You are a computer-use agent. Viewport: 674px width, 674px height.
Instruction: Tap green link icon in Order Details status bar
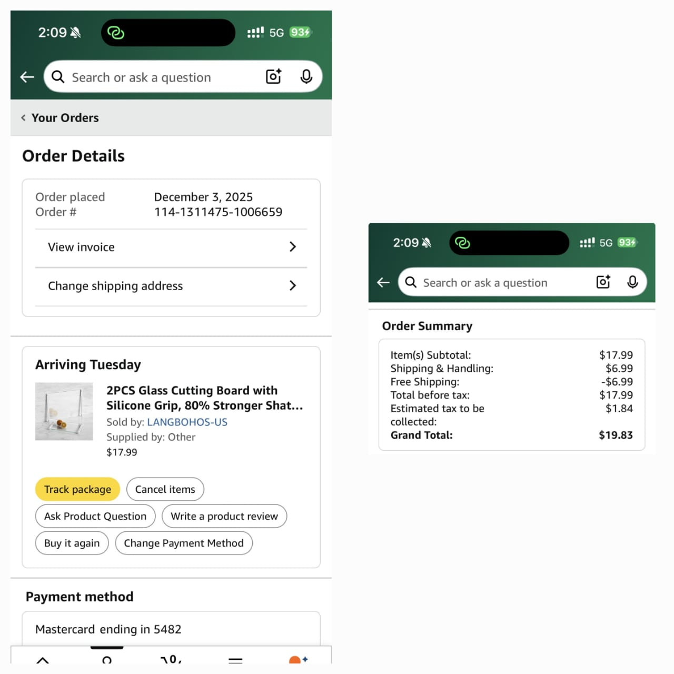pyautogui.click(x=115, y=33)
